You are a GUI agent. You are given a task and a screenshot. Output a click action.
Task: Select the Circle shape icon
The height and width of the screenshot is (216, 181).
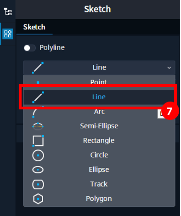click(x=38, y=155)
